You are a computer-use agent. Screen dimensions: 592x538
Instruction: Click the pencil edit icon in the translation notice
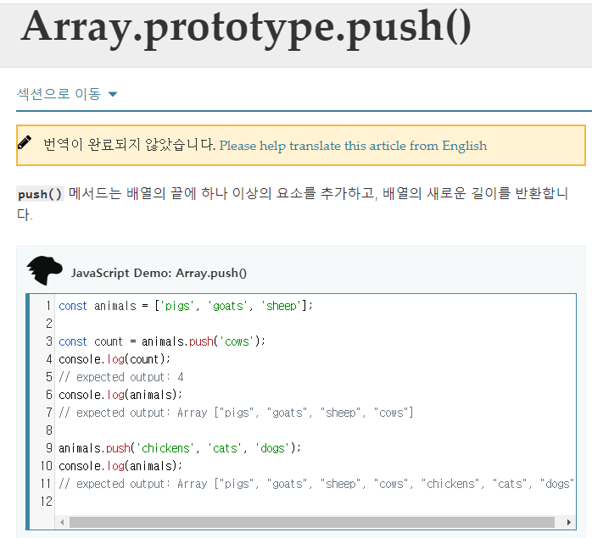point(25,142)
